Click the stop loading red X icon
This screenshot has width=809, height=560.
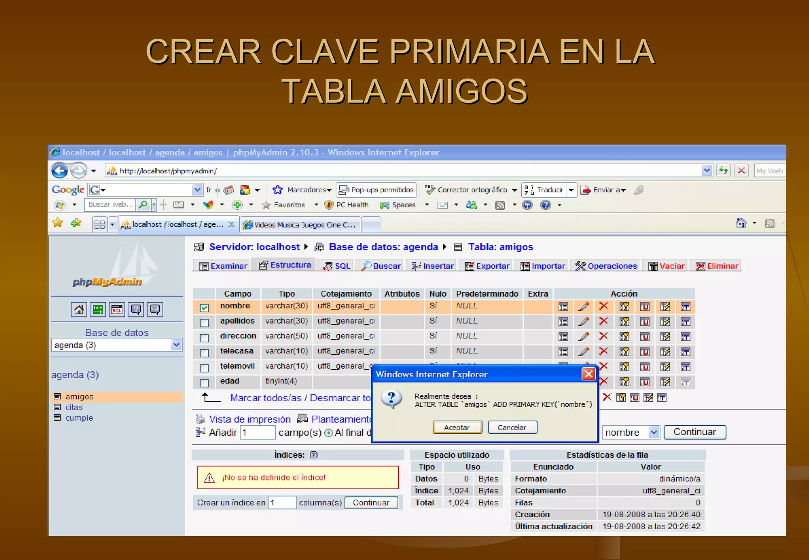(741, 171)
